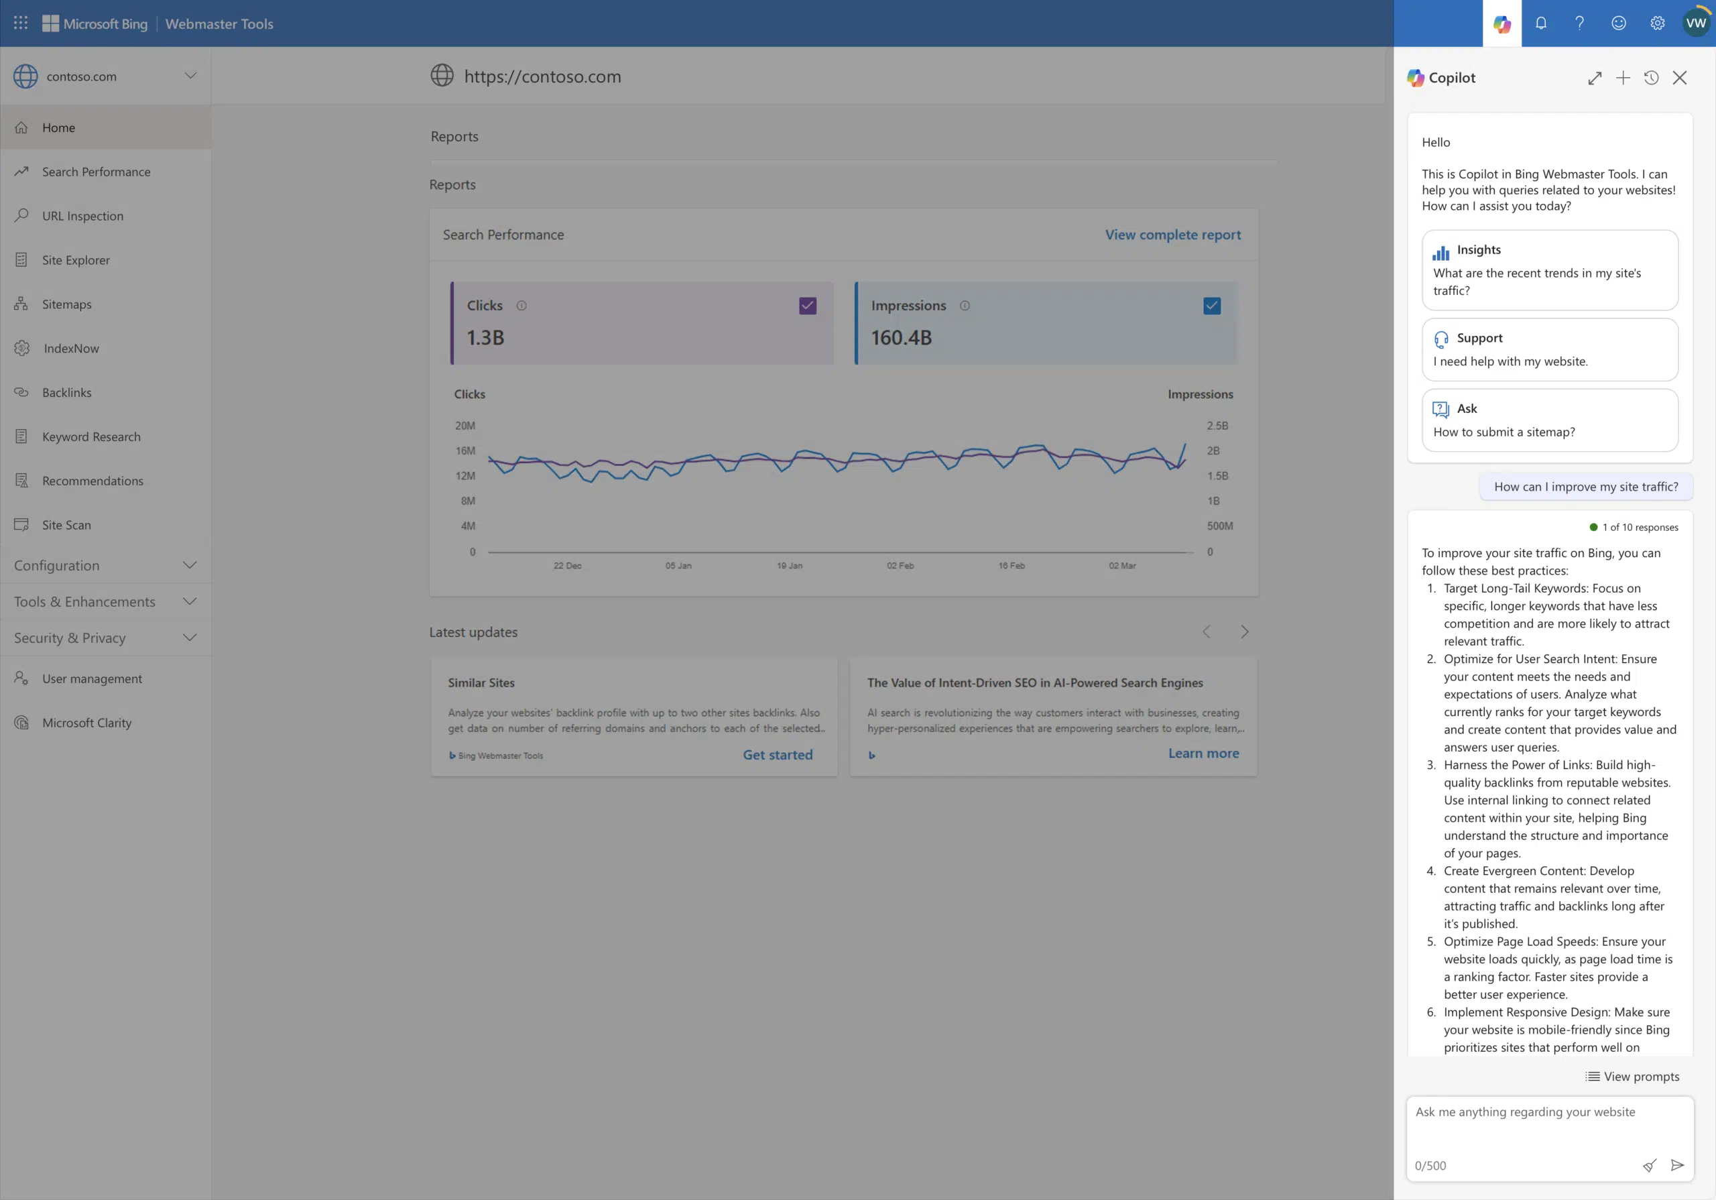
Task: Disable the Impressions metric checkbox
Action: coord(1211,305)
